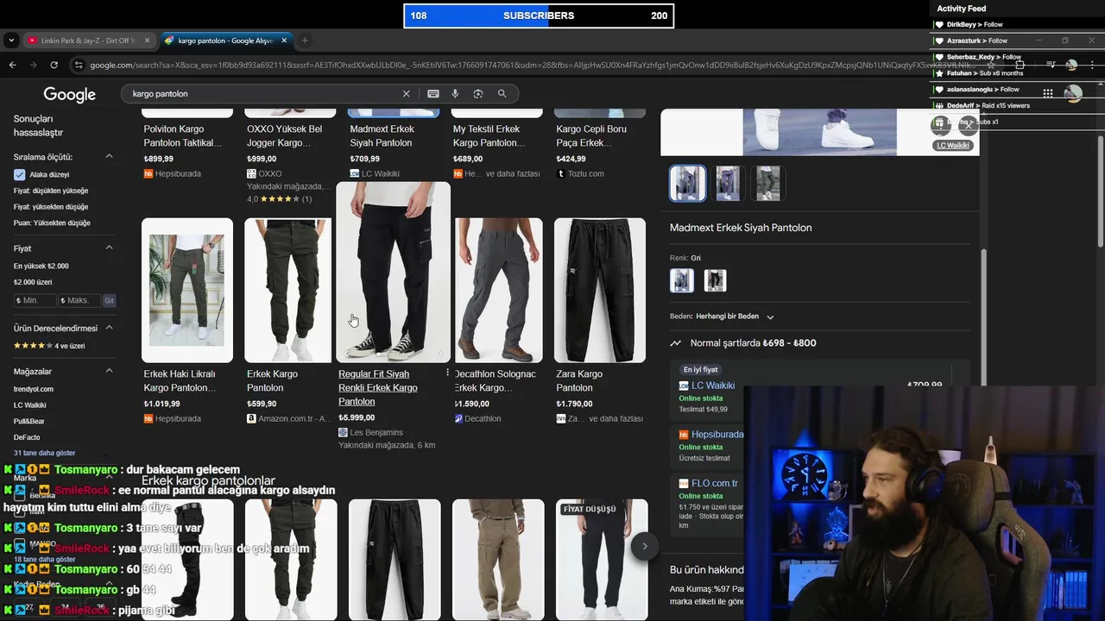Viewport: 1105px width, 621px height.
Task: Open a new browser tab
Action: coord(305,41)
